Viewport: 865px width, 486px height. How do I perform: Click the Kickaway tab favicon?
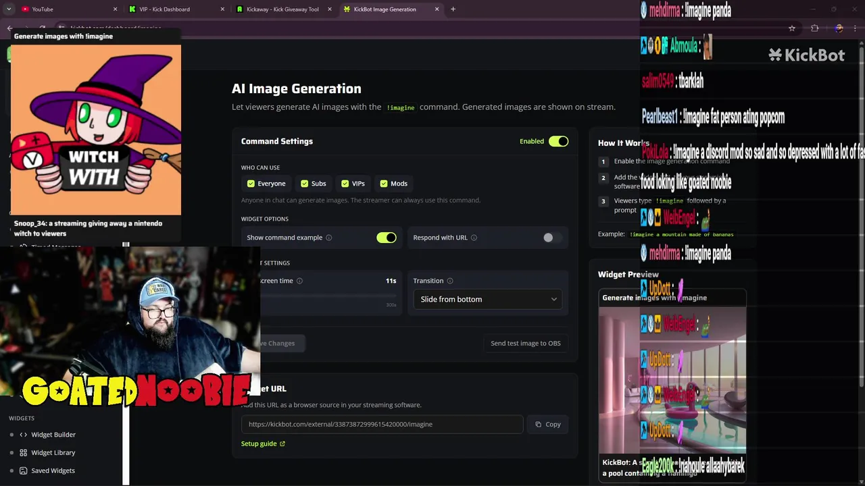coord(240,9)
